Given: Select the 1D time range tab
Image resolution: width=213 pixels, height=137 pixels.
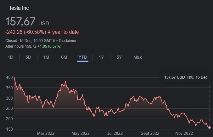Looking at the screenshot, I should coord(10,57).
